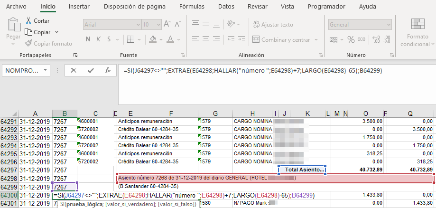Click Copiar formato paintbrush
Viewport: 436px width, 208px height.
point(48,44)
